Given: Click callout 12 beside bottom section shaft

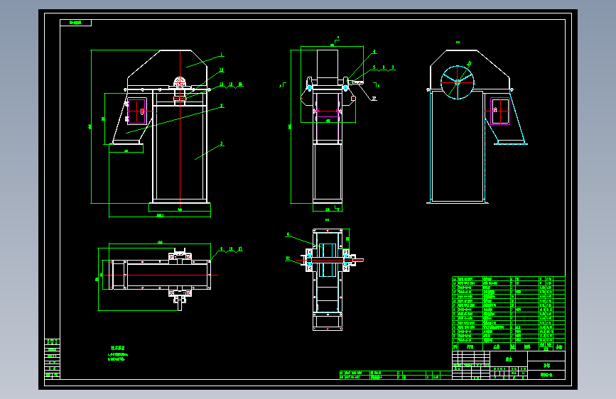Looking at the screenshot, I should [288, 258].
